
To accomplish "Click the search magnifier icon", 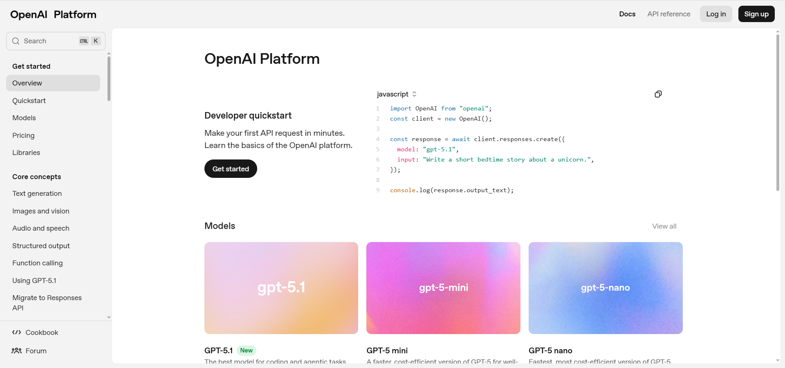I will (x=16, y=41).
